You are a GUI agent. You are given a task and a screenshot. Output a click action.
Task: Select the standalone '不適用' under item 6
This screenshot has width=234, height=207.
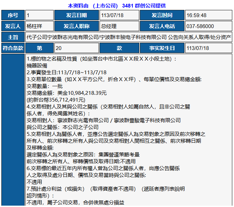click(34, 182)
